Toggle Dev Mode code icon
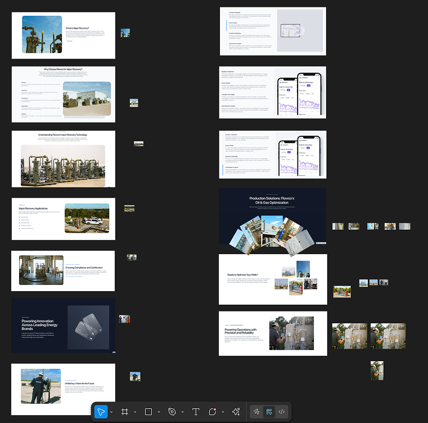This screenshot has width=428, height=423. 282,412
